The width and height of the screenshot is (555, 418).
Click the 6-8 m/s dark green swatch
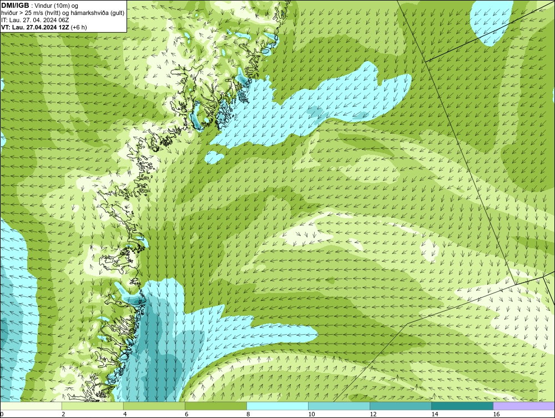pos(215,406)
